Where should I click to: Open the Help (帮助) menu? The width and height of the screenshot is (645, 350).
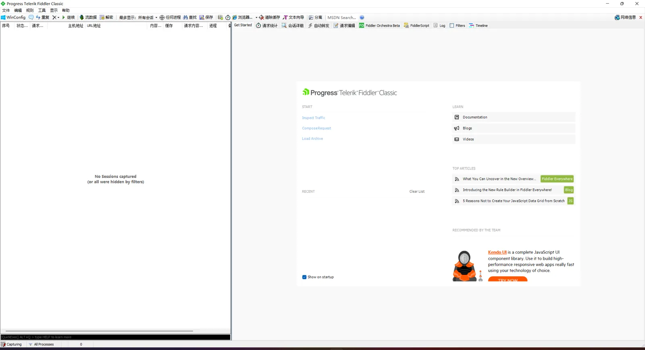pos(66,10)
